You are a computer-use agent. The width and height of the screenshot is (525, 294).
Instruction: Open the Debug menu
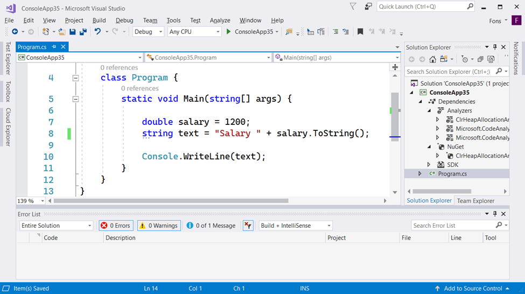tap(124, 20)
